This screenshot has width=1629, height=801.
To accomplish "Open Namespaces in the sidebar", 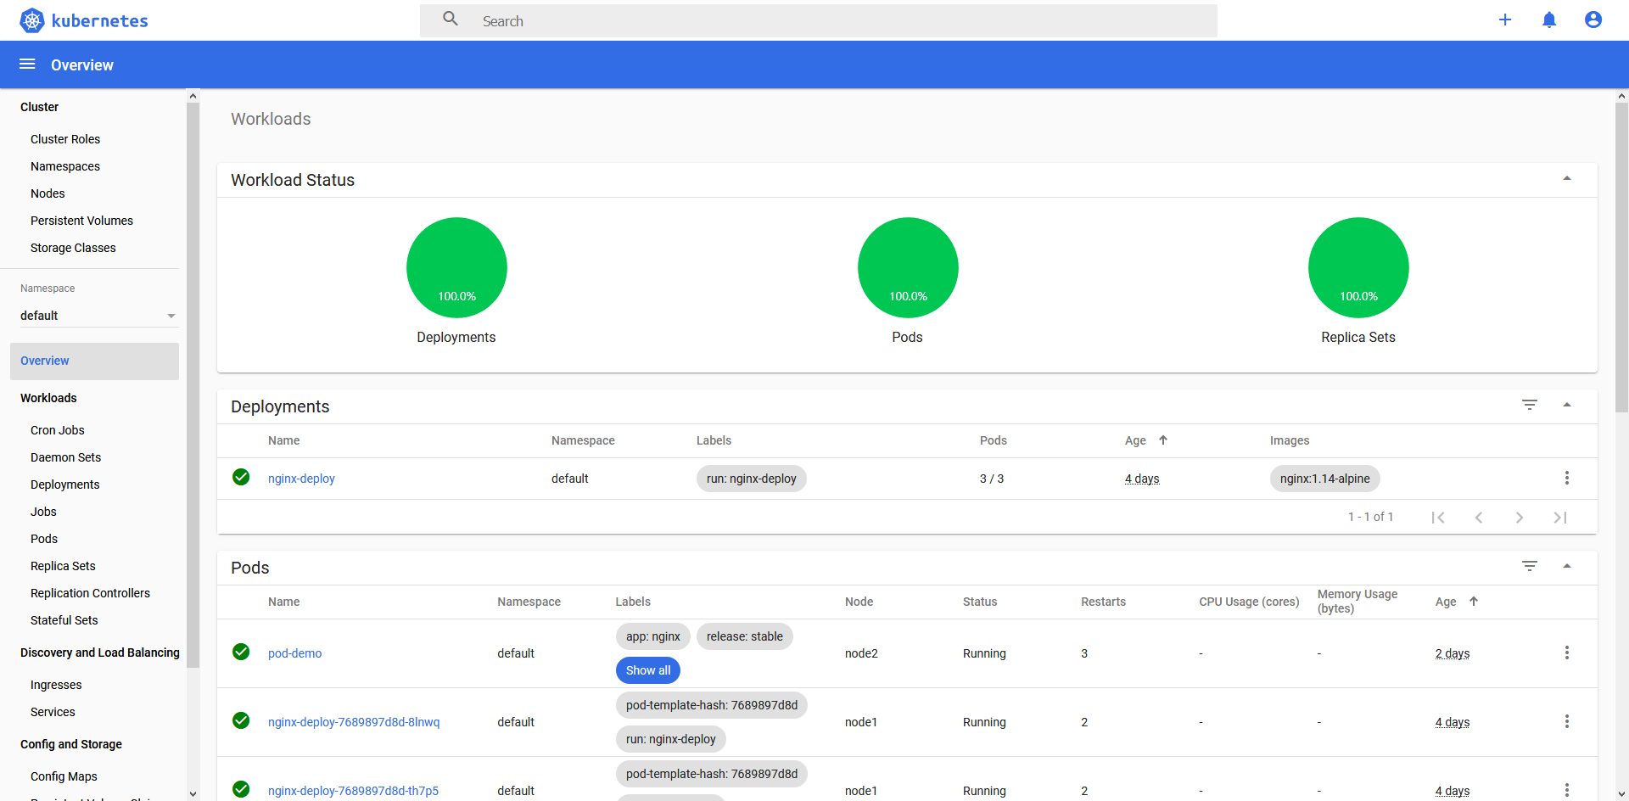I will point(65,166).
